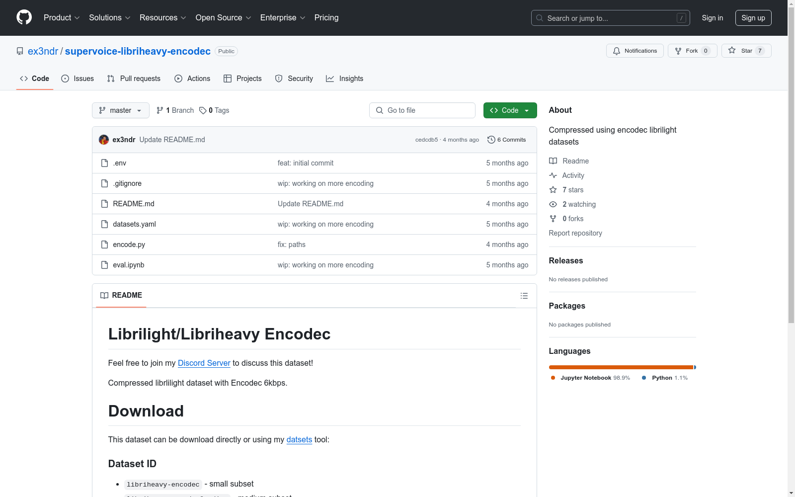Go to the Pricing page
The width and height of the screenshot is (795, 497).
326,17
